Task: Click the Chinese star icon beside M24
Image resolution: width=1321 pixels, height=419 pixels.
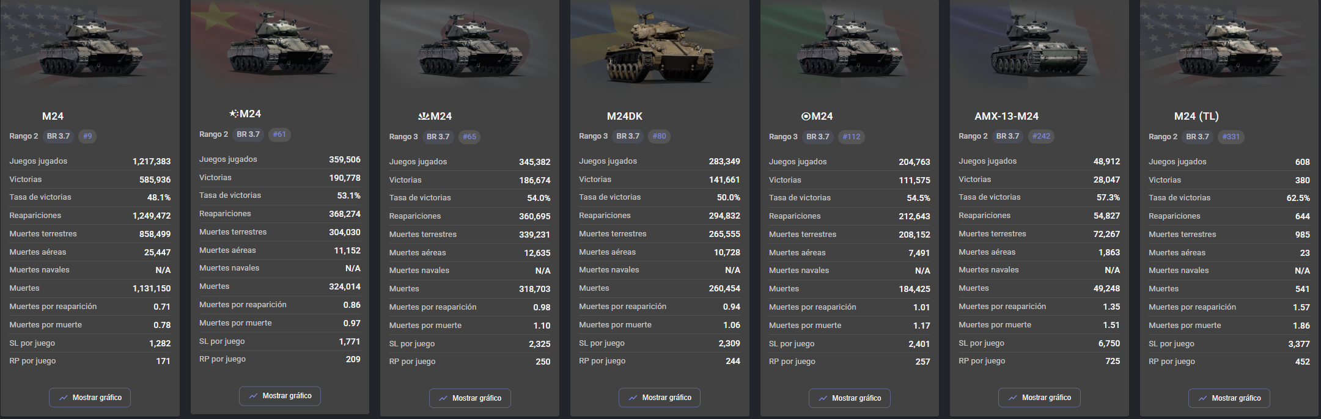Action: click(x=234, y=114)
